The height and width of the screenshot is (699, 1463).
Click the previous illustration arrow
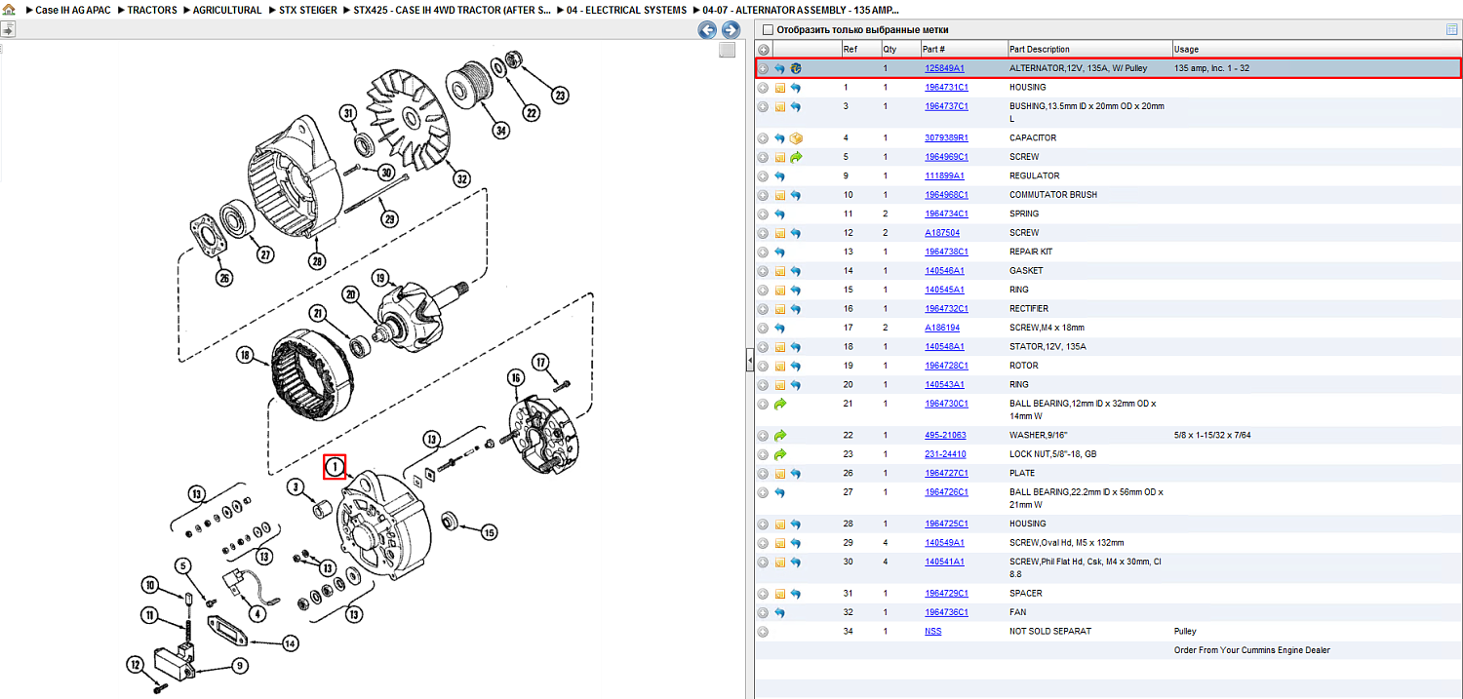pos(707,30)
